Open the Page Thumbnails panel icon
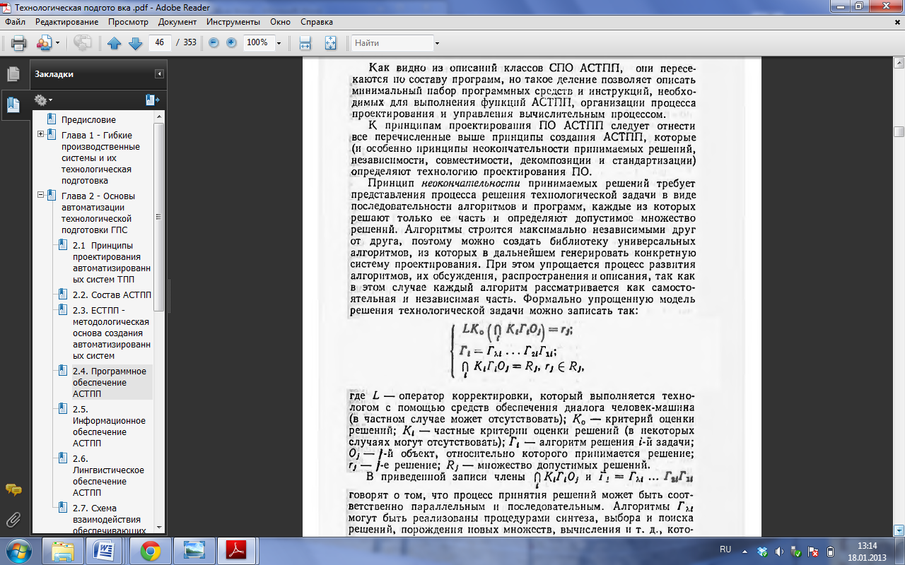The width and height of the screenshot is (905, 565). [x=13, y=73]
